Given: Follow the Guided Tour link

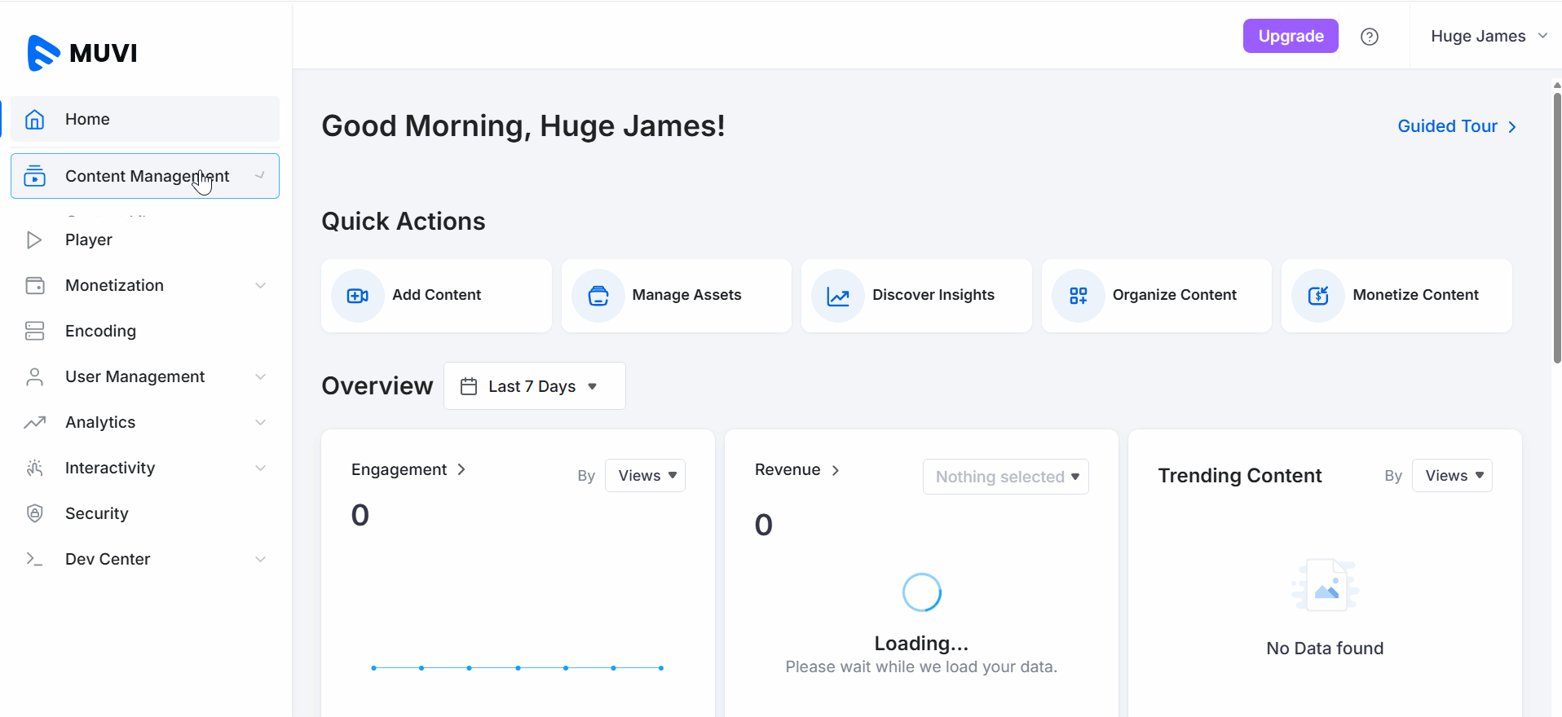Looking at the screenshot, I should [x=1456, y=126].
